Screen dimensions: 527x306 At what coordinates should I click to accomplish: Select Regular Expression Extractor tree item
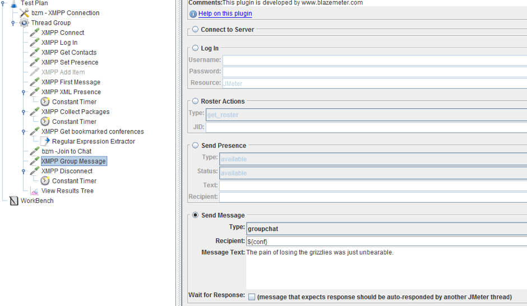(x=94, y=141)
